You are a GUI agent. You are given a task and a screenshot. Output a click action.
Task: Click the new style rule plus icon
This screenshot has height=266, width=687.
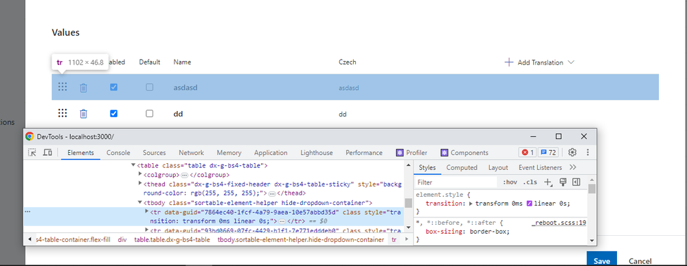pyautogui.click(x=548, y=182)
